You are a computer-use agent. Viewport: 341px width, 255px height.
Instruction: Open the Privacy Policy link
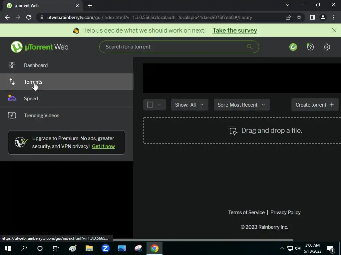point(285,212)
